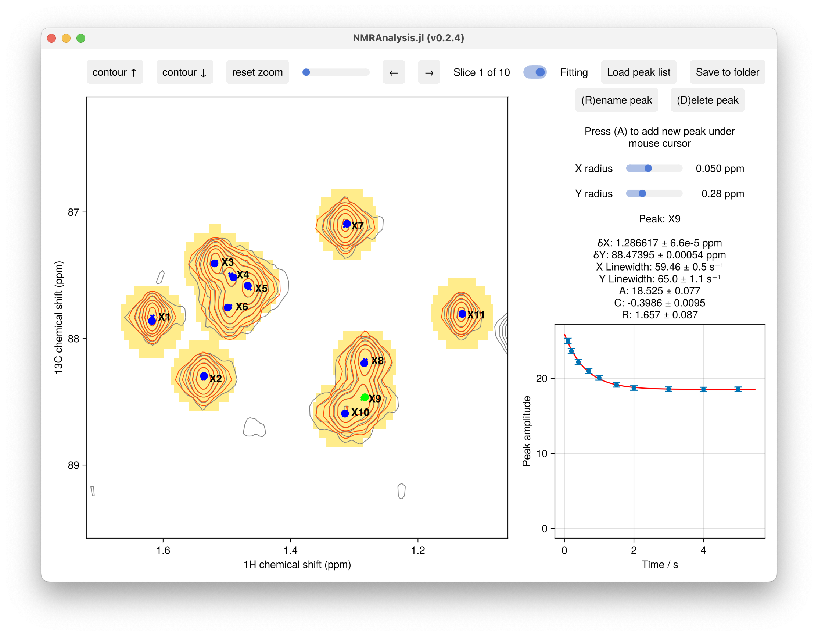Toggle the Fitting switch off
This screenshot has height=636, width=818.
click(534, 72)
